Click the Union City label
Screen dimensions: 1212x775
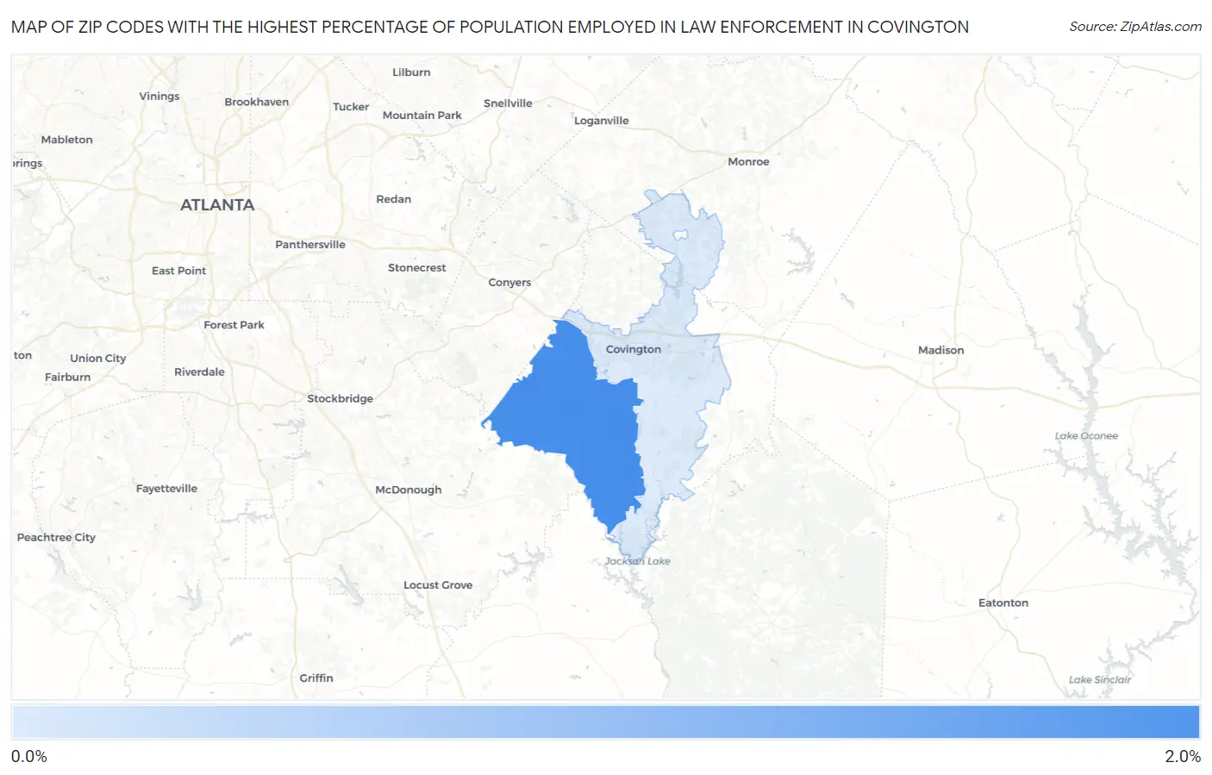point(98,359)
